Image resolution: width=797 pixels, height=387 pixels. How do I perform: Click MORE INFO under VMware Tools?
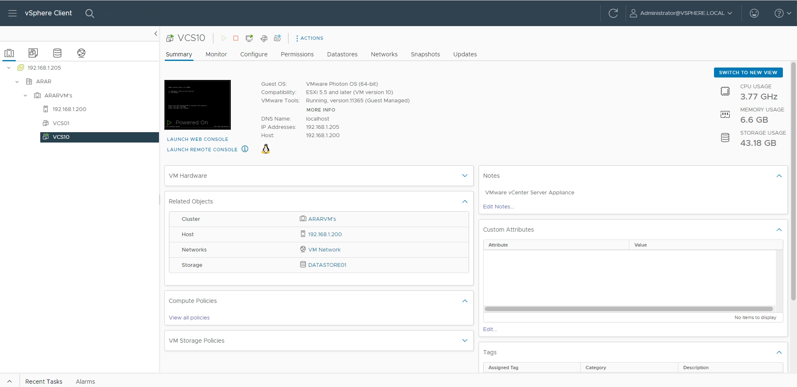(x=321, y=110)
